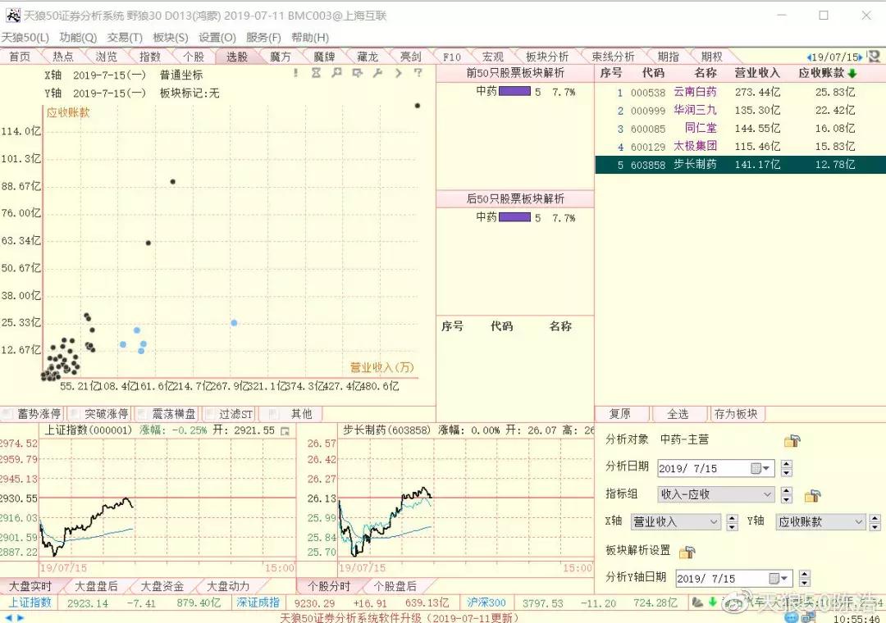Select the 步长制药 row in the stock table

pyautogui.click(x=738, y=164)
